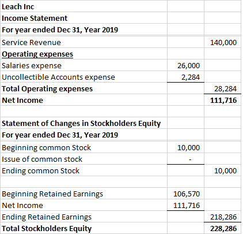Select the 10,000 ending common stock value
The height and width of the screenshot is (234, 243).
coord(225,171)
